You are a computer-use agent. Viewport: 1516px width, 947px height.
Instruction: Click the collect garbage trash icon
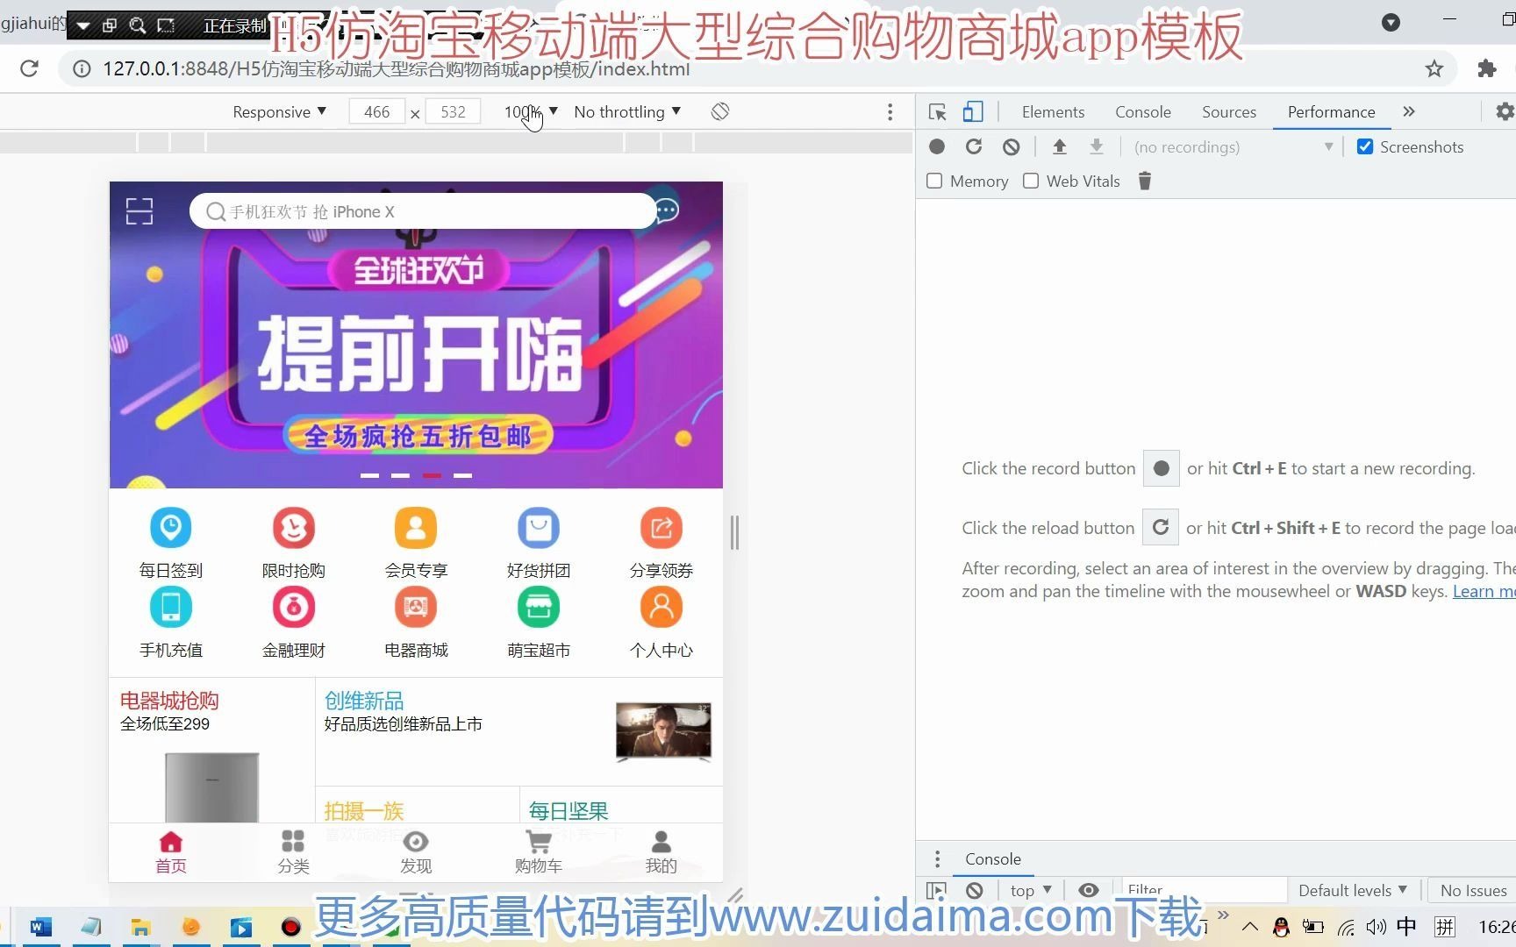[1144, 181]
